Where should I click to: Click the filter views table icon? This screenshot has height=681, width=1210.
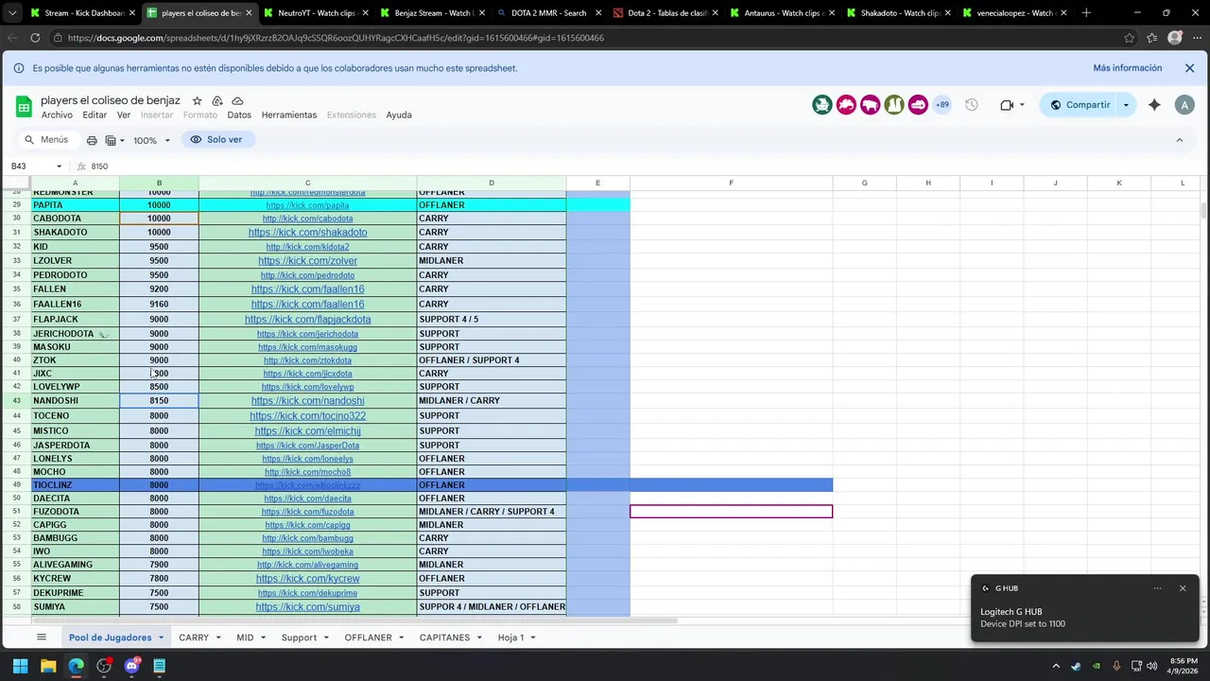(x=111, y=140)
